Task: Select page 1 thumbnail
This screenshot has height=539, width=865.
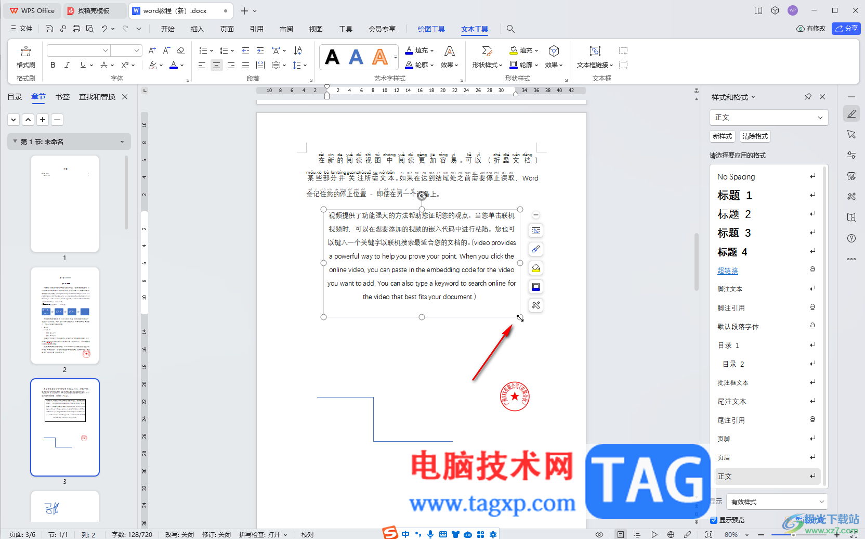Action: click(65, 203)
